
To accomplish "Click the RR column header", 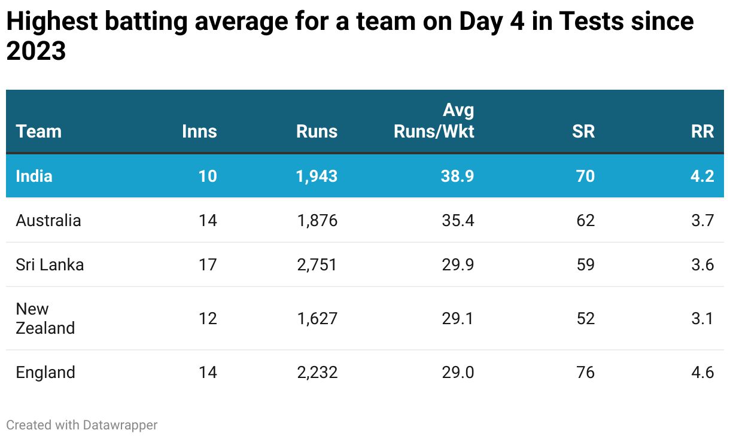I will coord(702,131).
